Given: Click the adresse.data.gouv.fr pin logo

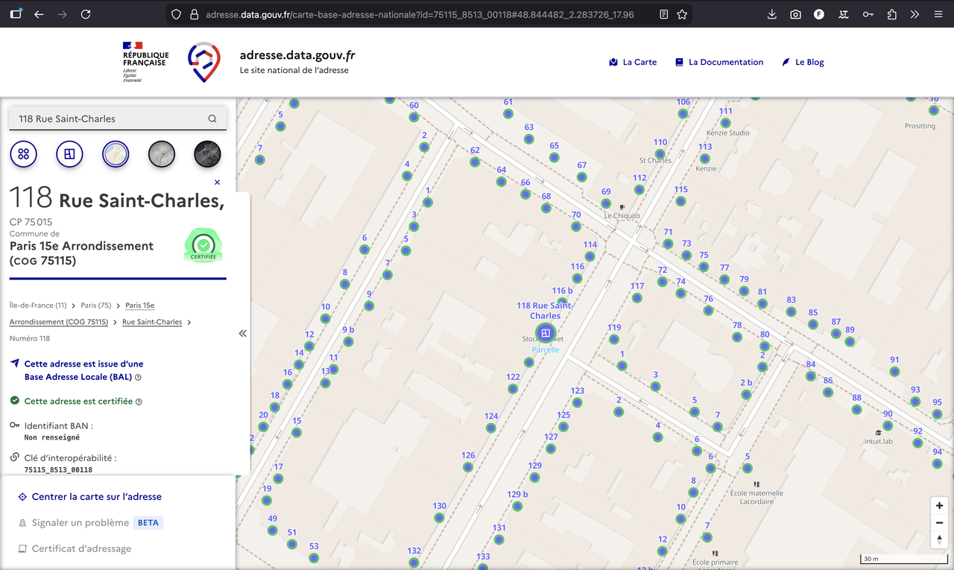Looking at the screenshot, I should tap(203, 62).
